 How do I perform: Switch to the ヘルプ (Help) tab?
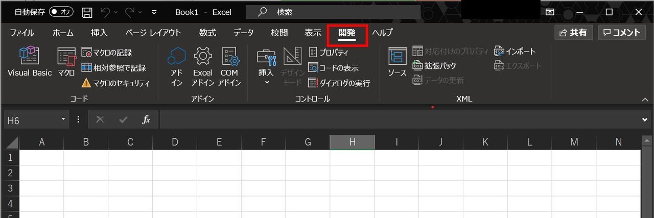click(x=382, y=33)
